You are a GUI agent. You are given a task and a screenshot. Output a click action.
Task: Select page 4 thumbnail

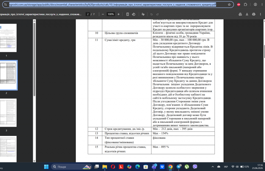[x=8, y=149]
